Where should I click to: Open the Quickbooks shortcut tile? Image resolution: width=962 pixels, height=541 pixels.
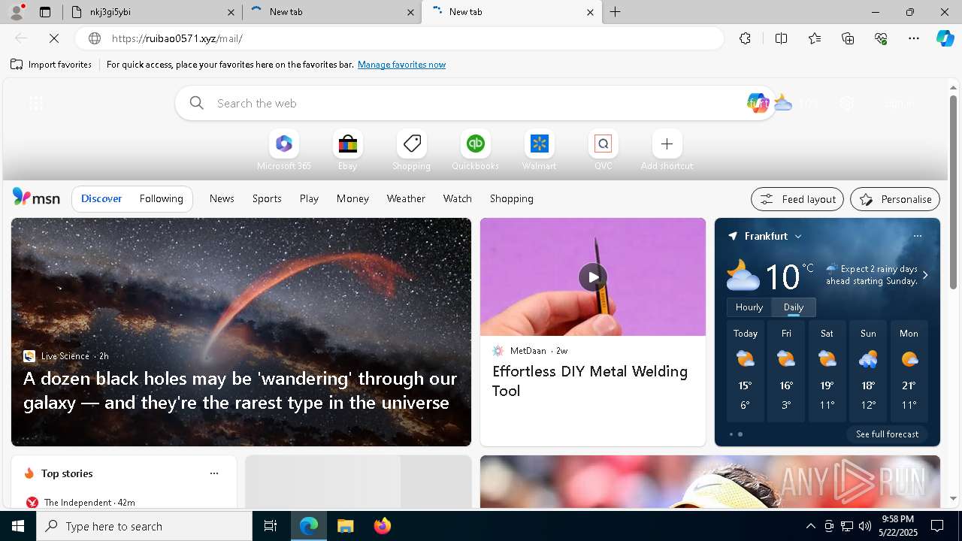[x=475, y=150]
